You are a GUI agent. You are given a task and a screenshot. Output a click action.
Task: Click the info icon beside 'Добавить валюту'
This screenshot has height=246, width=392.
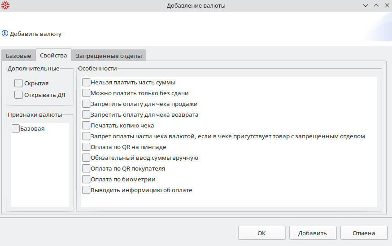pyautogui.click(x=5, y=33)
